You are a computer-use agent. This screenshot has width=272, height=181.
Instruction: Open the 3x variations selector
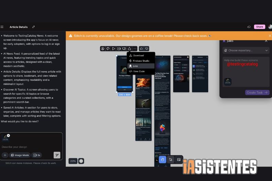click(x=36, y=155)
